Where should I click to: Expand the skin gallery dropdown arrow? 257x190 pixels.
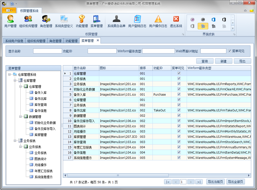(x=233, y=28)
